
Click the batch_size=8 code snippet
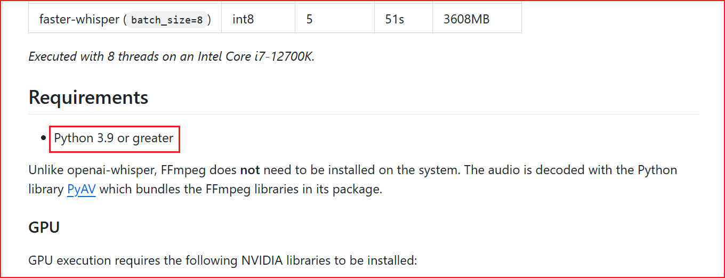click(x=166, y=20)
